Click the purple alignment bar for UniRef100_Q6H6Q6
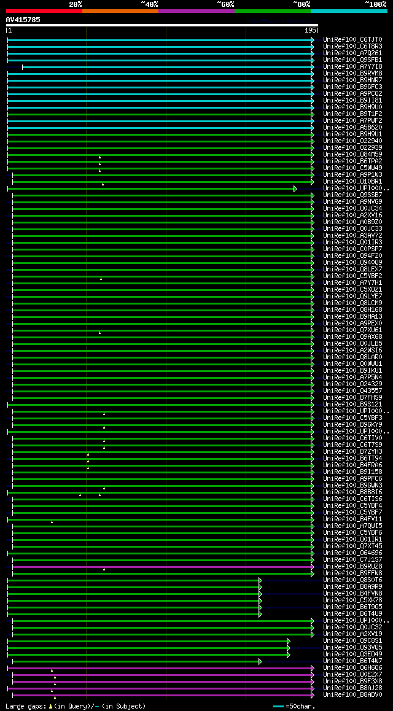Image resolution: width=393 pixels, height=711 pixels. click(161, 669)
